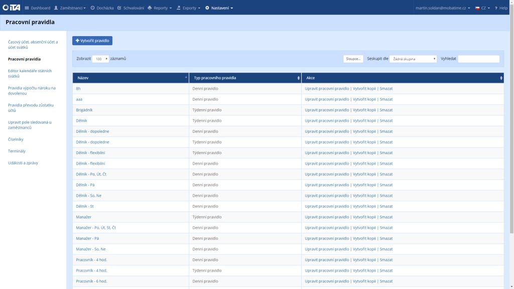Viewport: 514px width, 289px height.
Task: Open Manažer - Po, Út, St, Čt rule
Action: pos(96,228)
